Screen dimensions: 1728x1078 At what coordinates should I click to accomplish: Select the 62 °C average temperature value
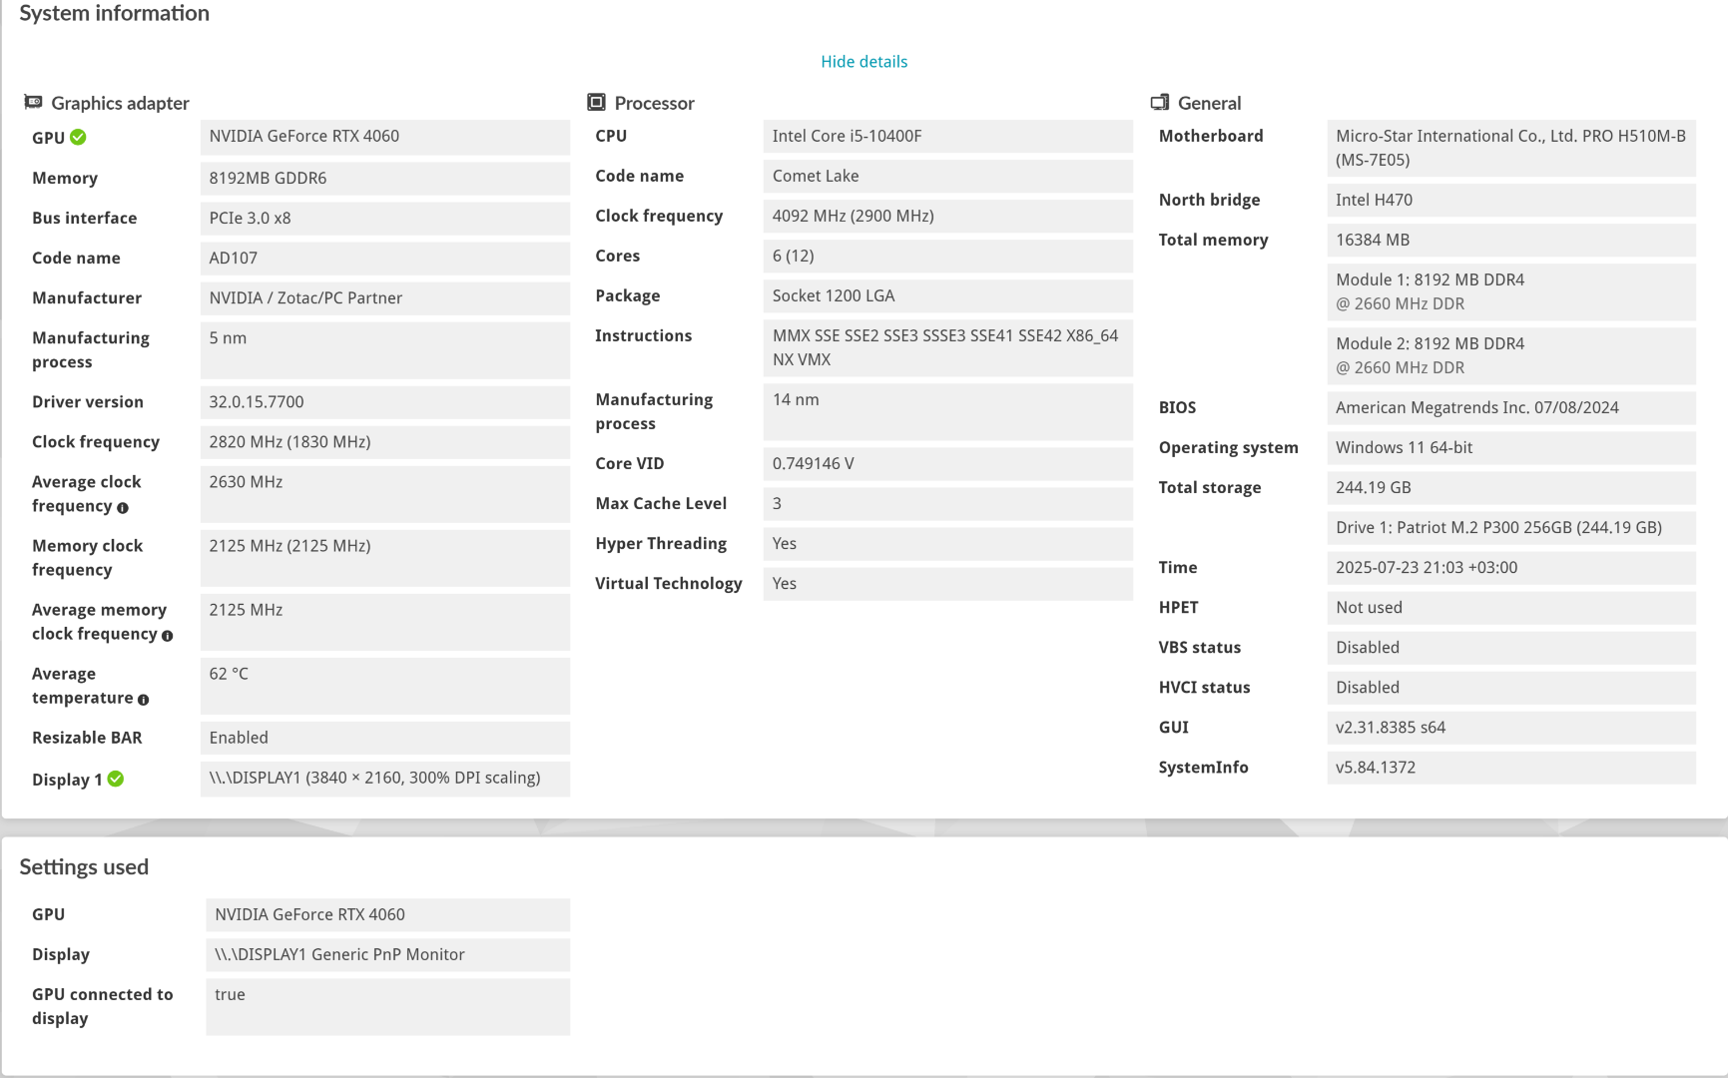(x=385, y=686)
